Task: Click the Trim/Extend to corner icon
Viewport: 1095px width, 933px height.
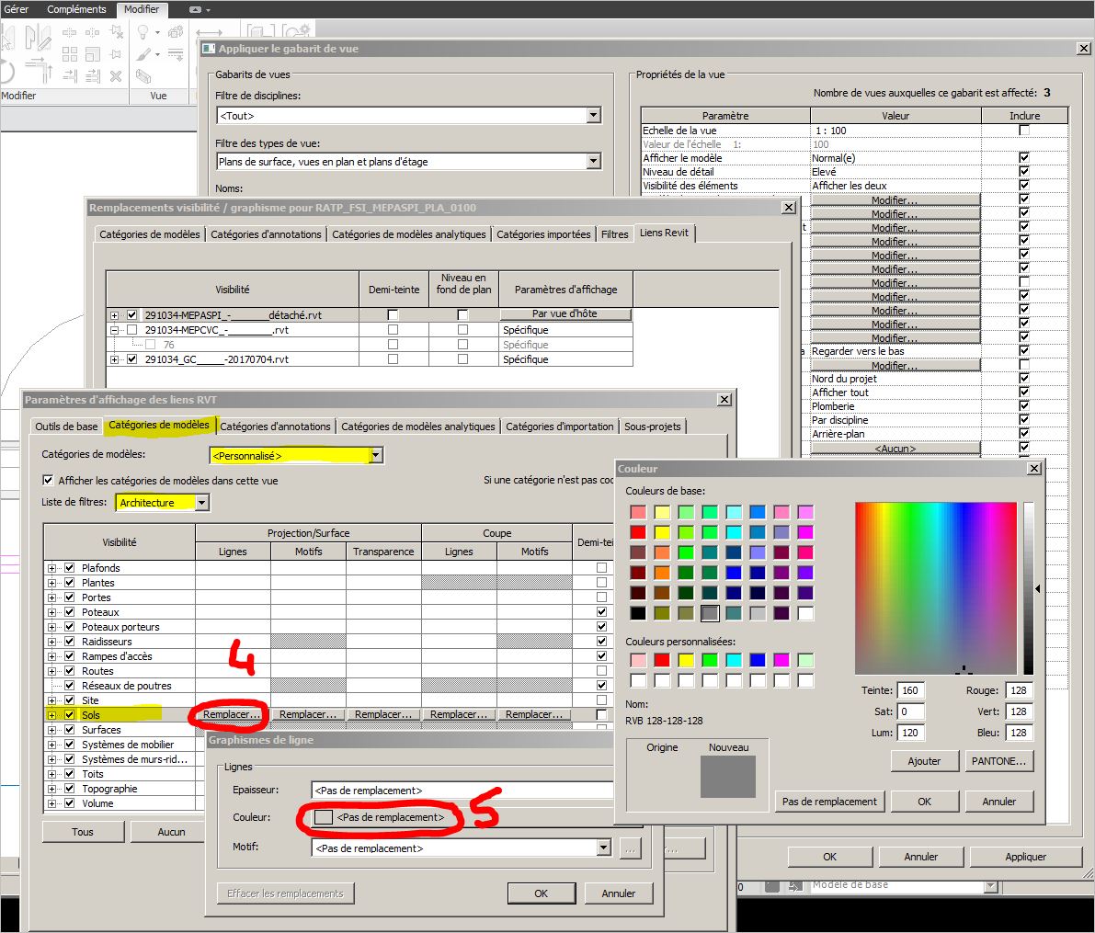Action: click(39, 66)
